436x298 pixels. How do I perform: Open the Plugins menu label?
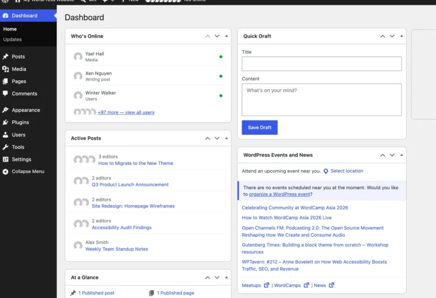(x=20, y=122)
